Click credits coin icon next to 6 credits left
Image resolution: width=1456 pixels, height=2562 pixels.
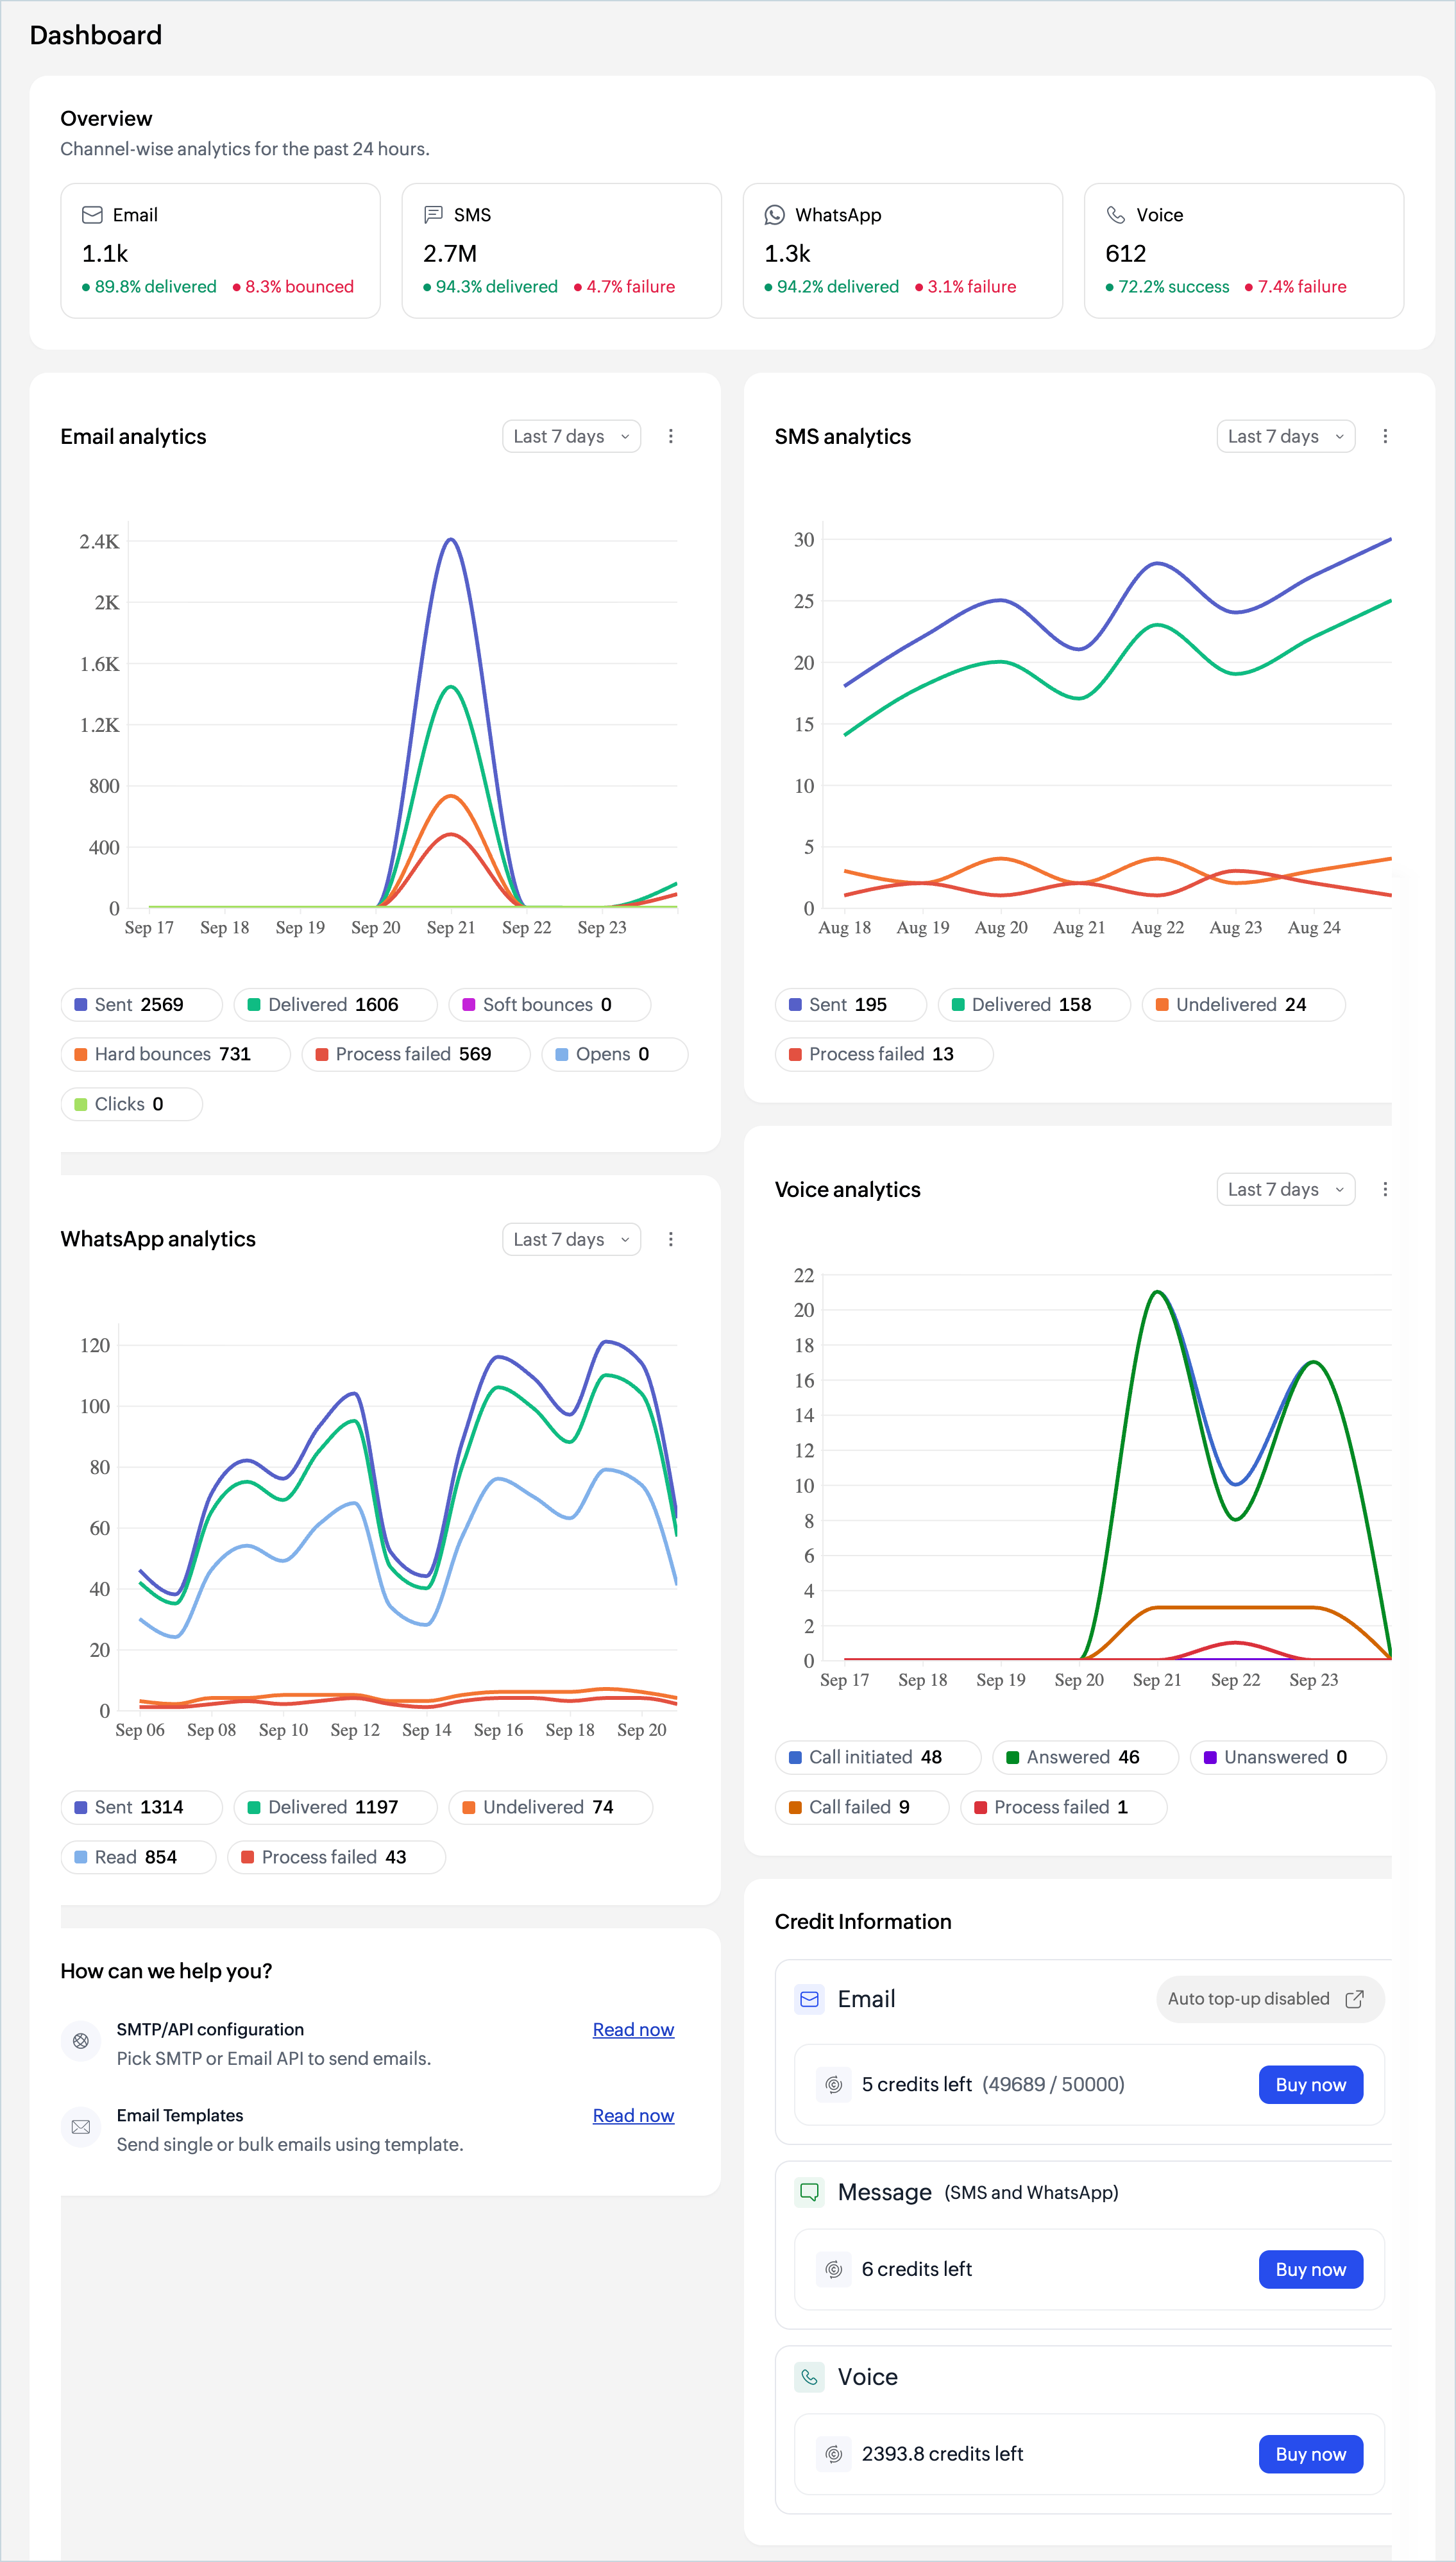(x=834, y=2269)
